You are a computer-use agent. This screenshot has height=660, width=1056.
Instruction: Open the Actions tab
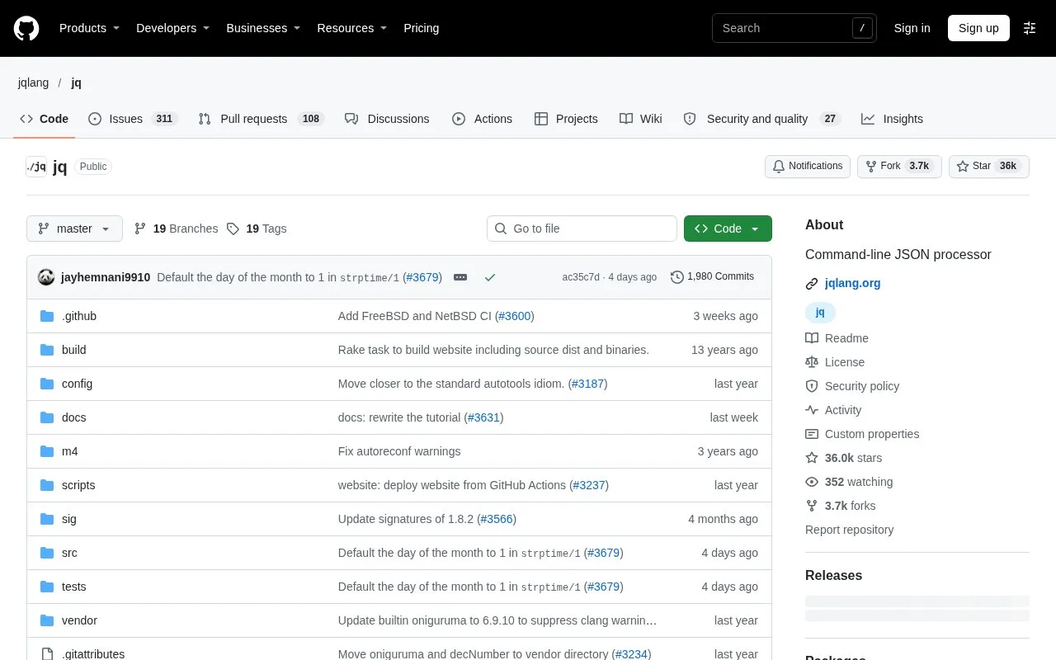click(x=482, y=119)
